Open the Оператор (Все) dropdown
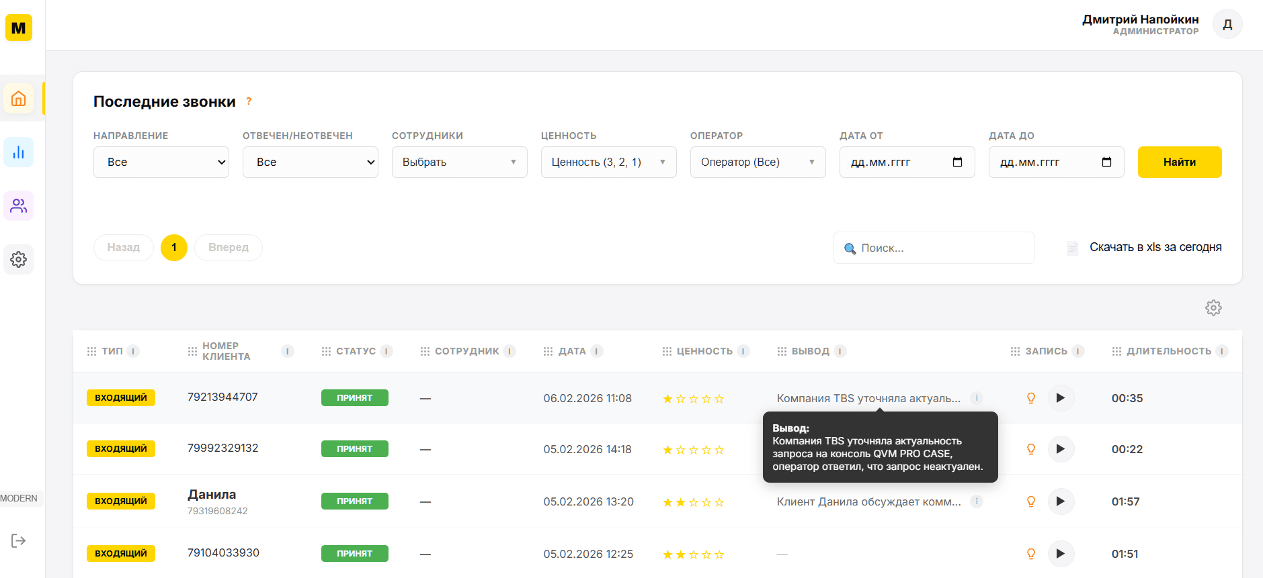1263x578 pixels. 758,162
